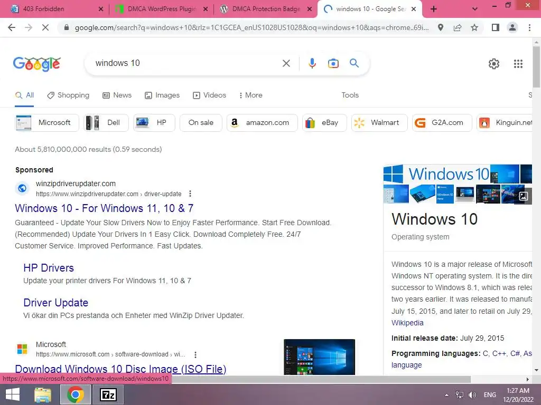Click the horizontal scrollbar at page bottom
This screenshot has height=405, width=541.
point(321,379)
